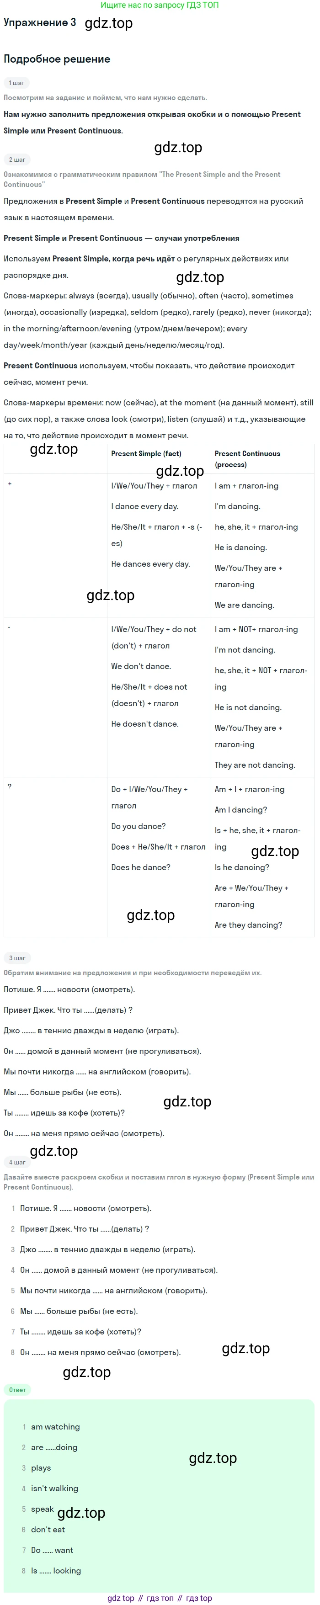Select the "2 шаг" step badge
This screenshot has width=320, height=1605.
point(17,159)
